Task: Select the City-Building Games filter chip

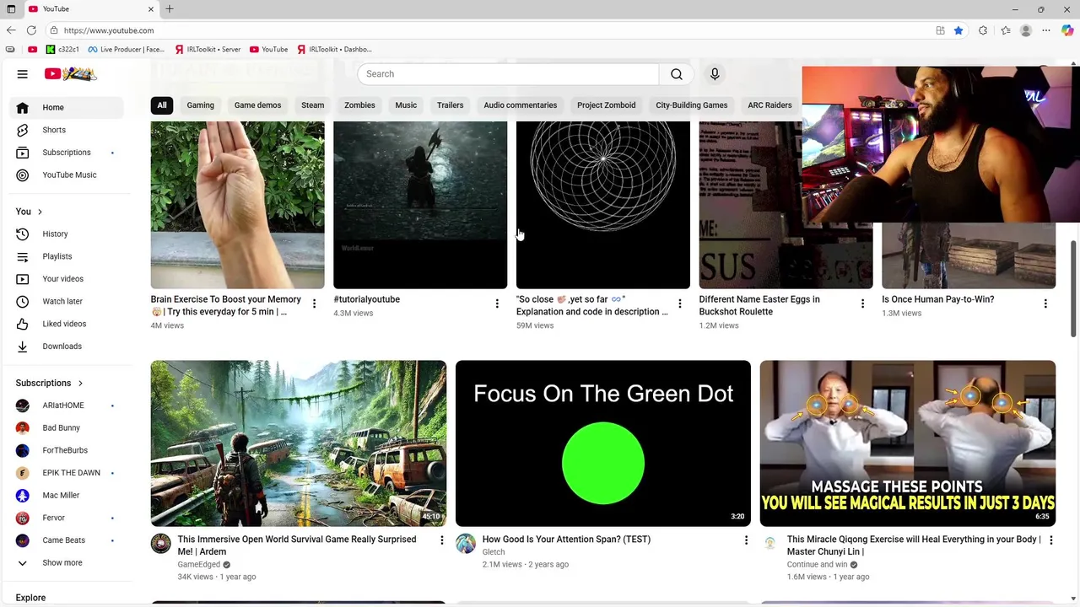Action: pyautogui.click(x=691, y=105)
